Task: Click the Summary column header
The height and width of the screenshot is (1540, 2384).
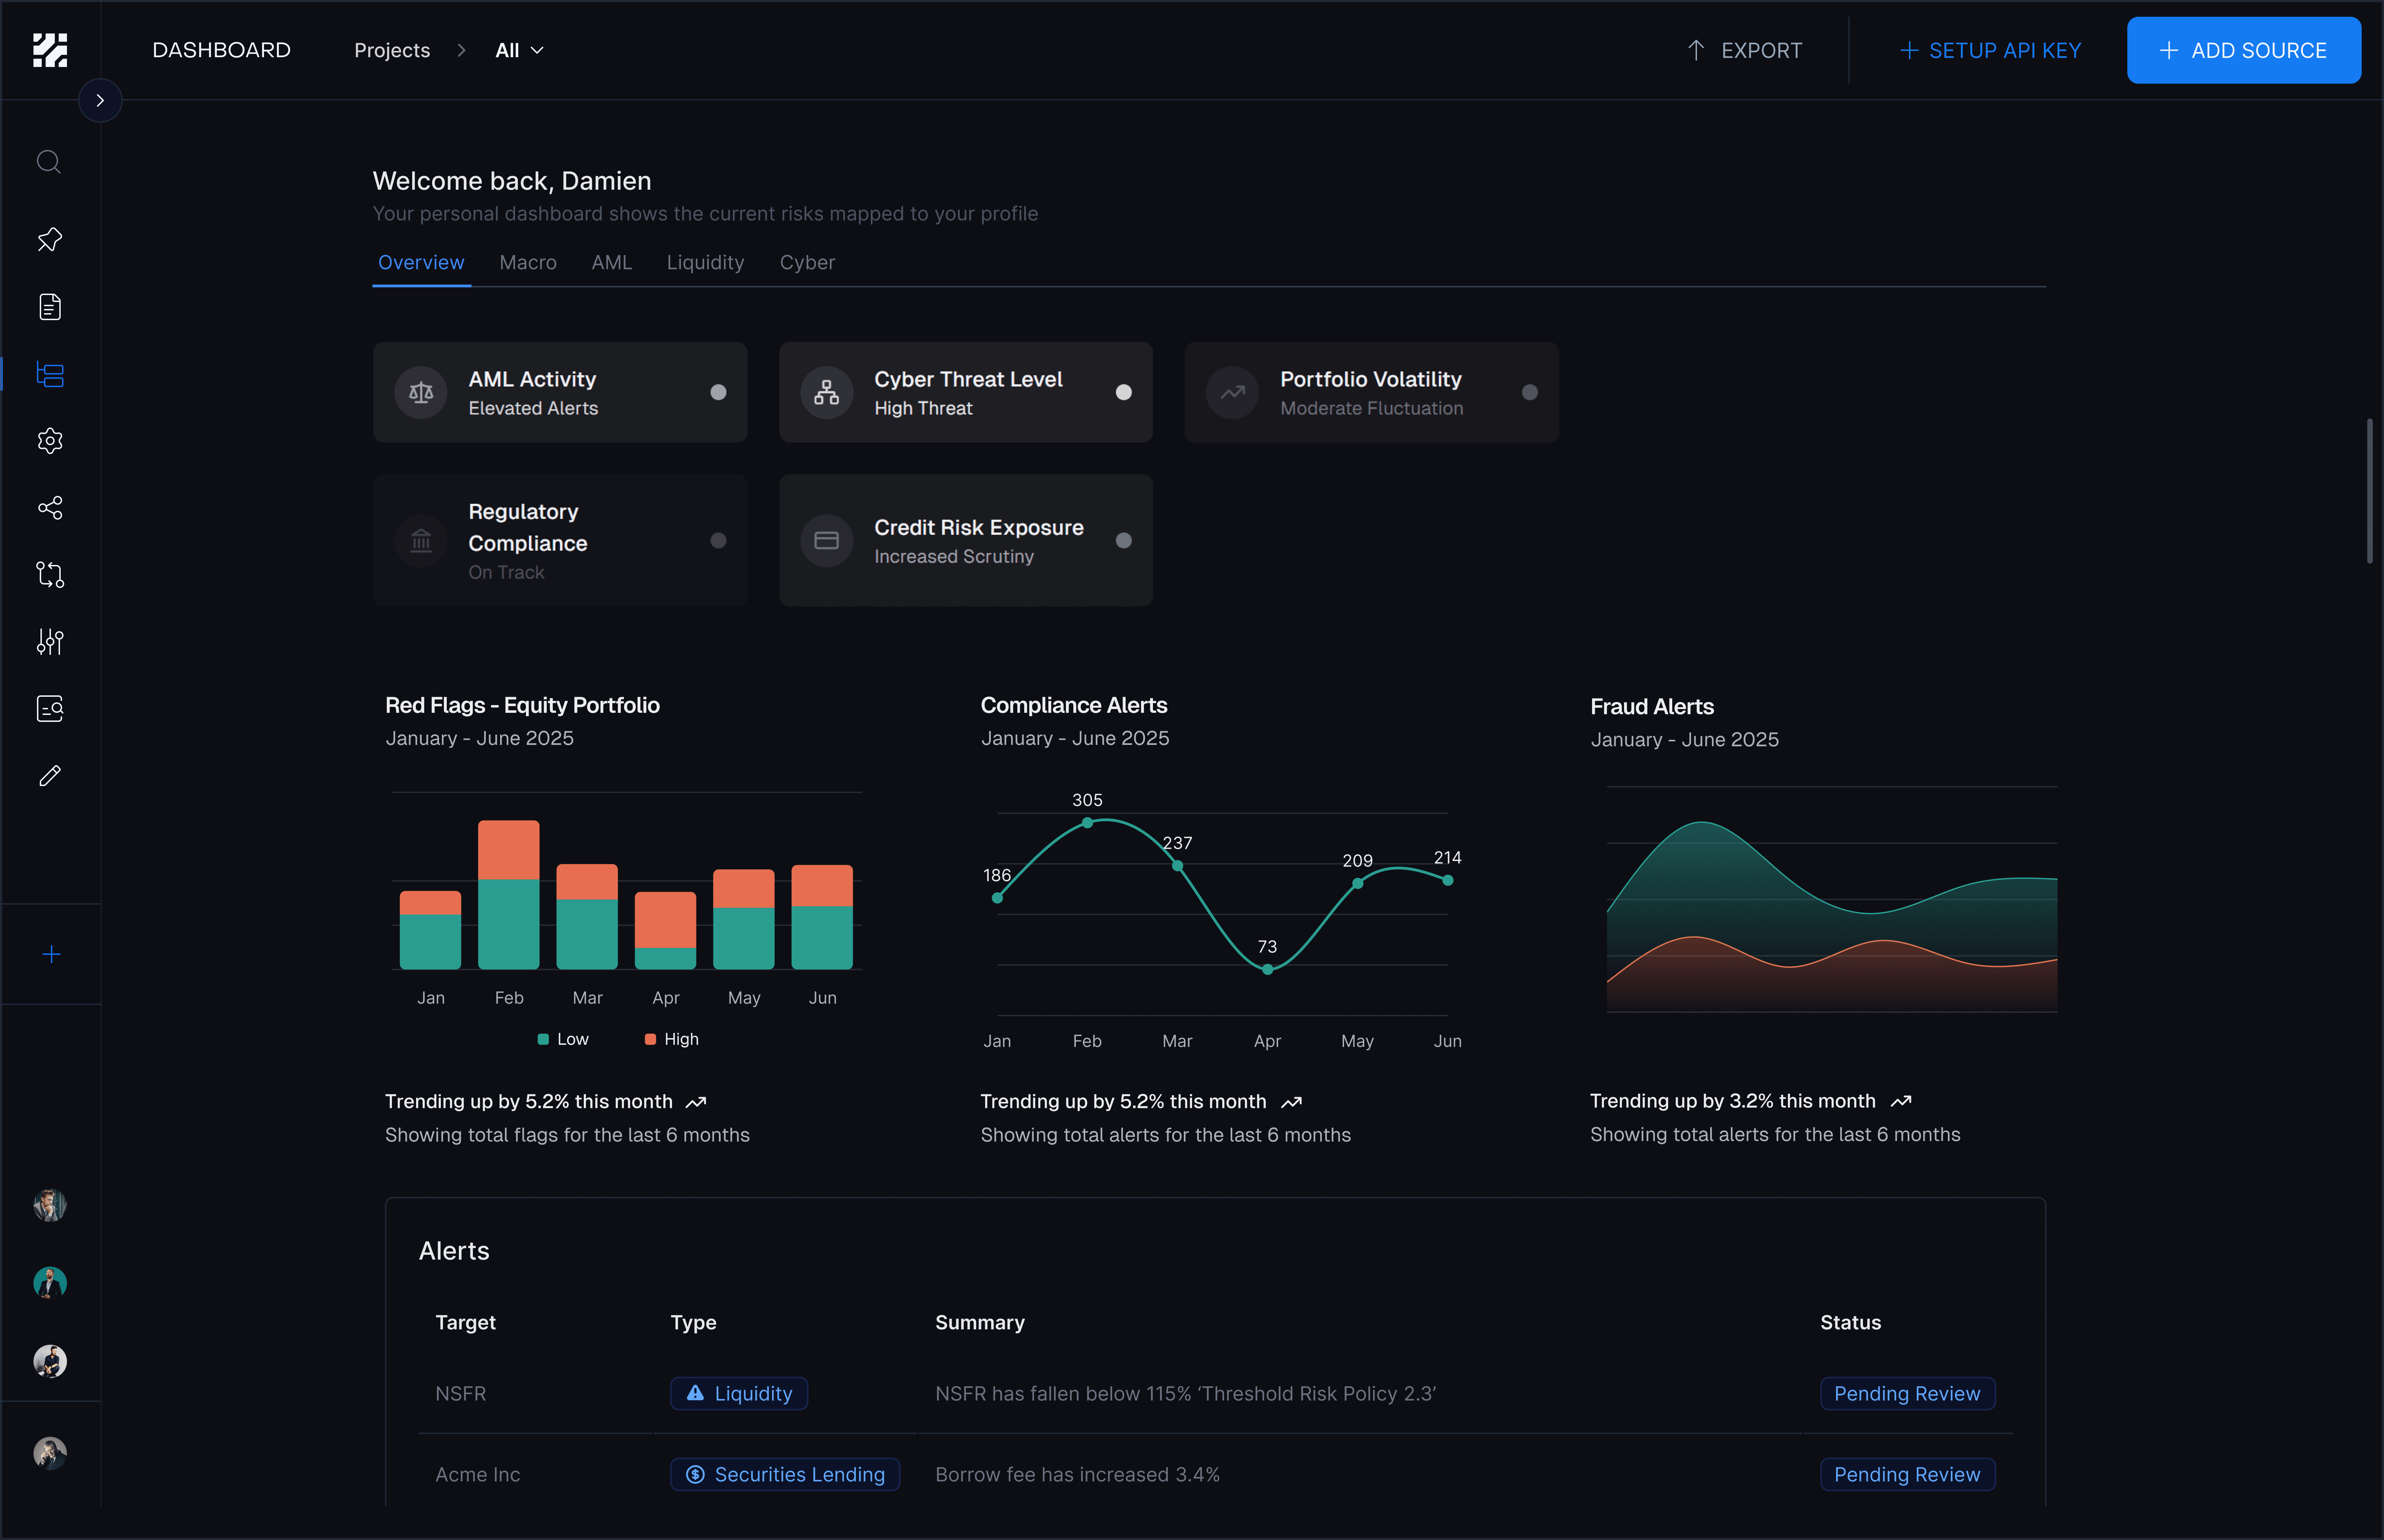Action: [x=980, y=1323]
